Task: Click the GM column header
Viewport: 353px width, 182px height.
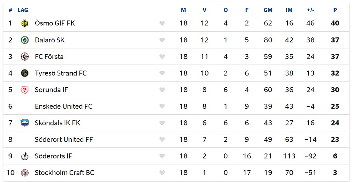Action: pyautogui.click(x=268, y=10)
